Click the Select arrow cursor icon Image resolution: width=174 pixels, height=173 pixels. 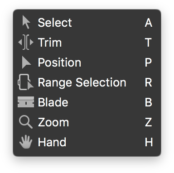pos(26,22)
